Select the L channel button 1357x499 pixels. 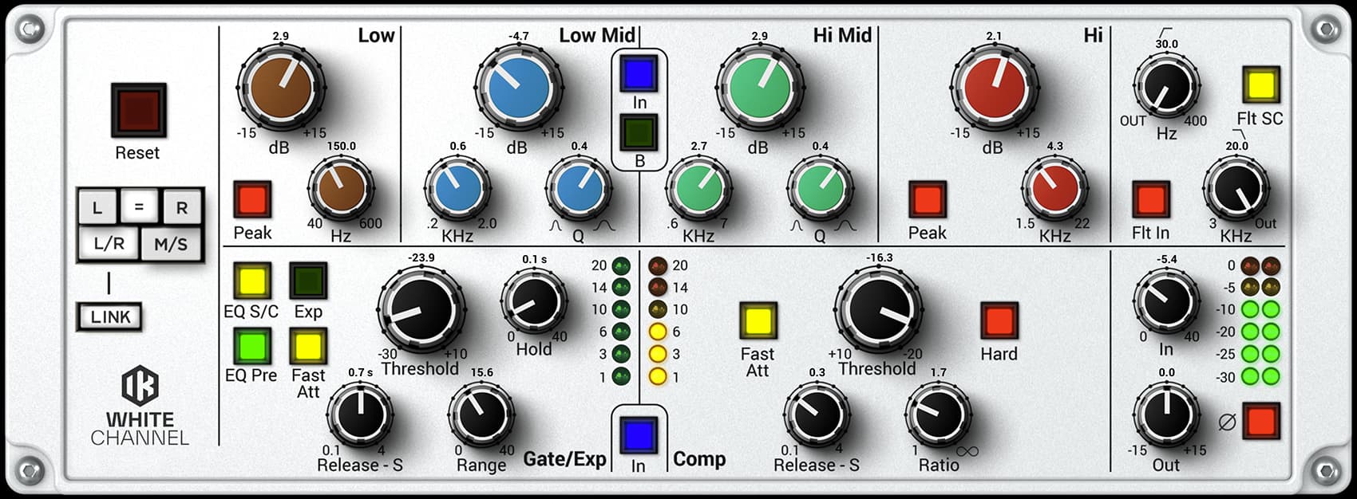tap(97, 208)
